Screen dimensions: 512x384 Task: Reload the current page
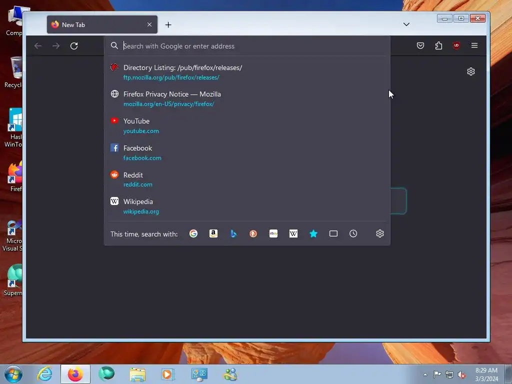click(x=74, y=45)
